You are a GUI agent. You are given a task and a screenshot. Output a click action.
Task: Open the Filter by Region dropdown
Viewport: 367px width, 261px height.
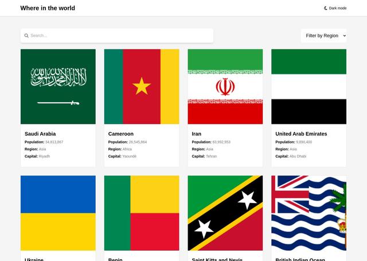click(323, 36)
